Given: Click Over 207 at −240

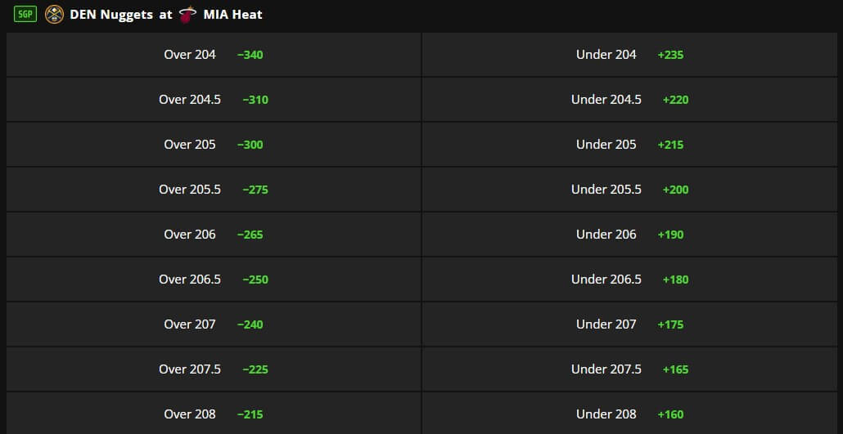Looking at the screenshot, I should (214, 324).
